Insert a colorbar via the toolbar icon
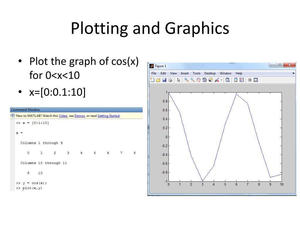The image size is (300, 225). [x=236, y=80]
